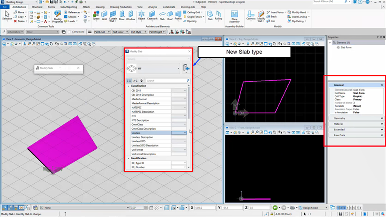Expand the Material section in Properties
Viewport: 386px width, 217px height.
[x=356, y=124]
